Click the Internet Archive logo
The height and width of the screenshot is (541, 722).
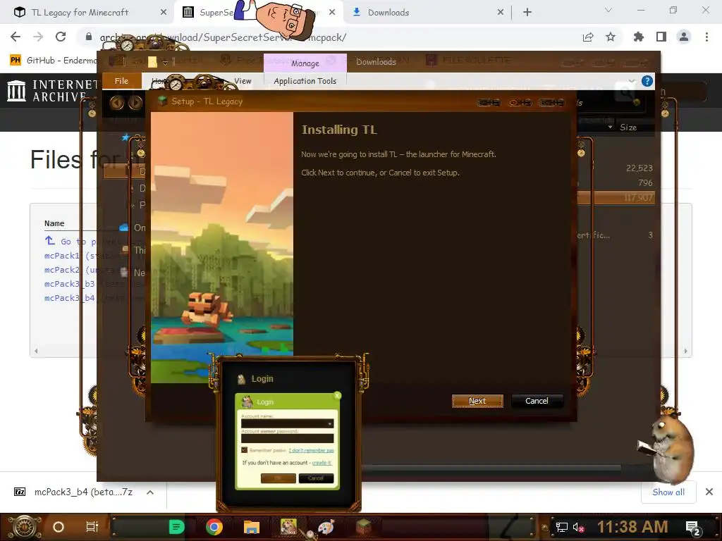pos(51,90)
